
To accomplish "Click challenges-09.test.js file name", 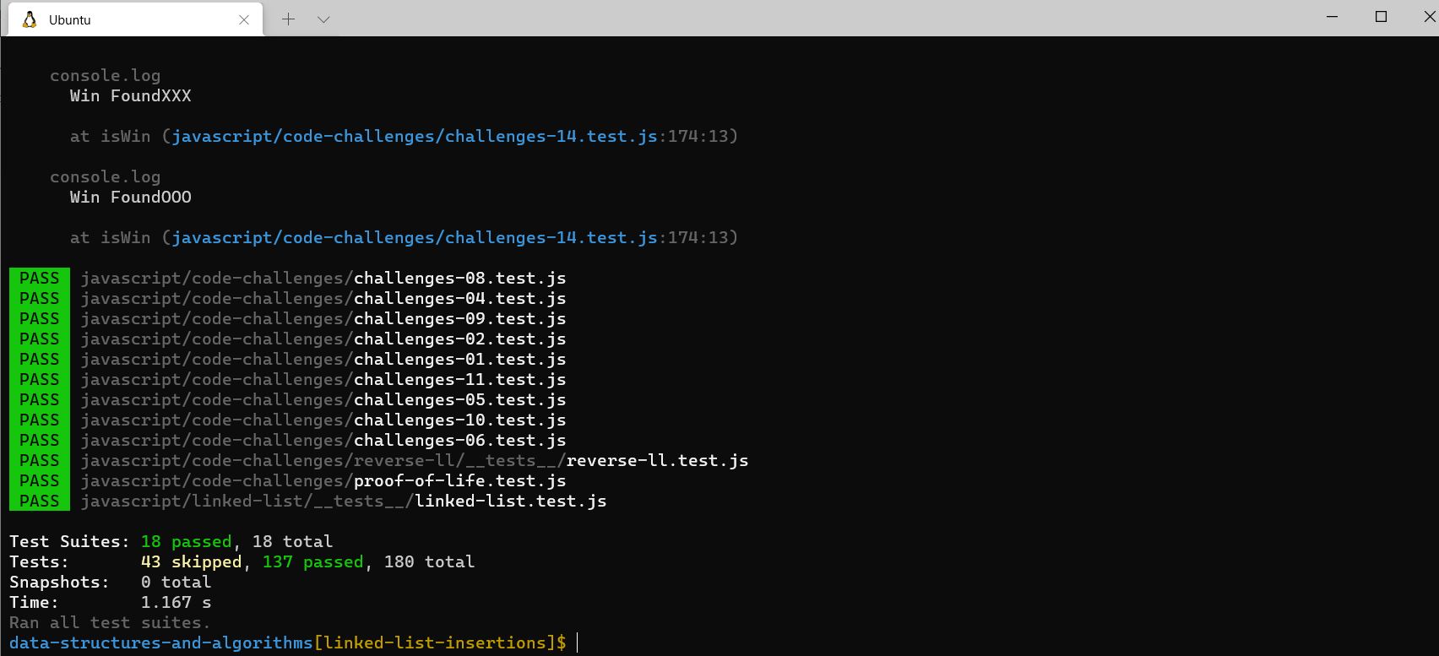I will click(459, 318).
